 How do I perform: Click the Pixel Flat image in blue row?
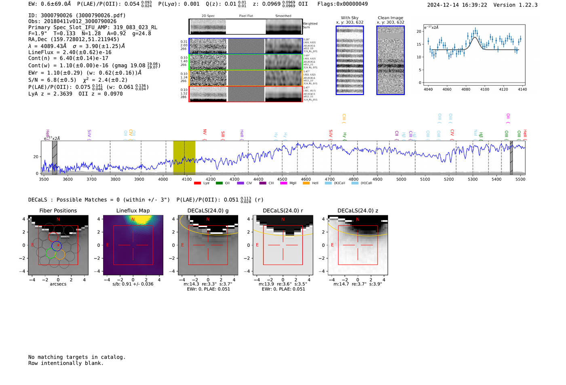click(246, 46)
